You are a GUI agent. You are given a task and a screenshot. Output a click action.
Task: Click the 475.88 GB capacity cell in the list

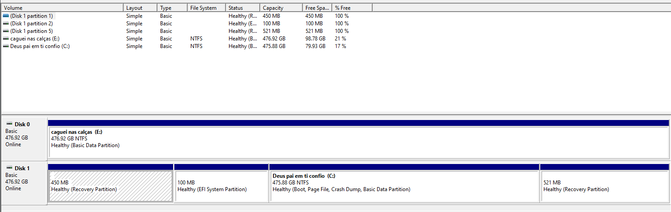pyautogui.click(x=274, y=46)
